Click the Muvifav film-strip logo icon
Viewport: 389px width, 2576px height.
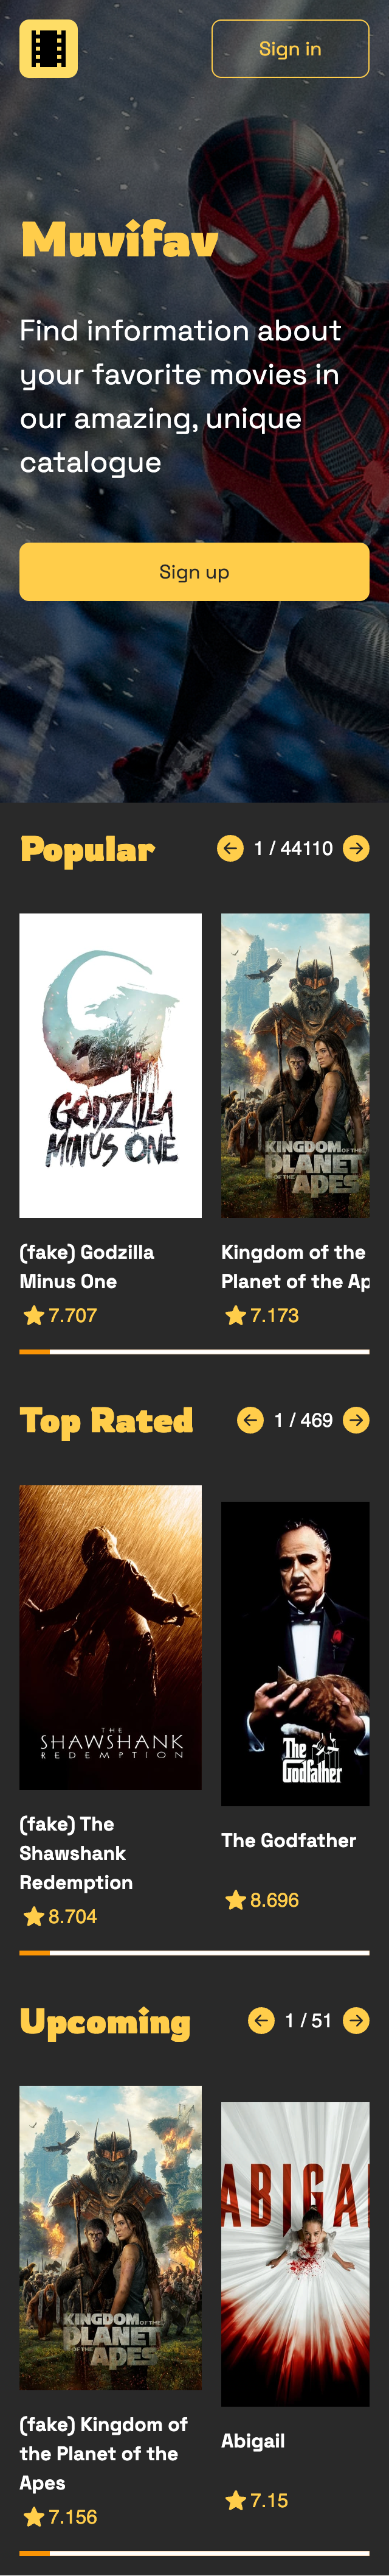(x=48, y=48)
